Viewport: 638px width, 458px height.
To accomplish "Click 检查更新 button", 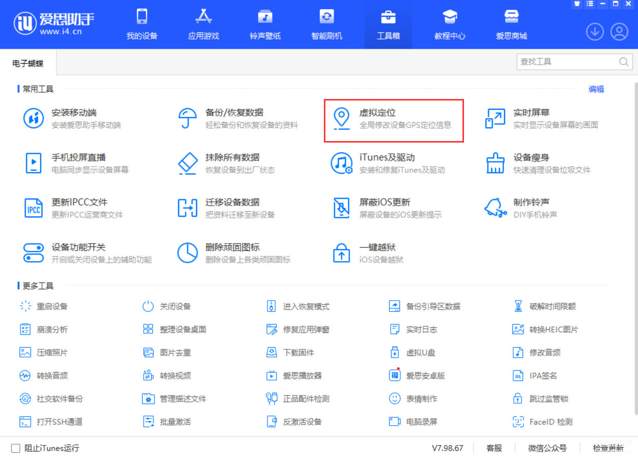I will pos(608,448).
